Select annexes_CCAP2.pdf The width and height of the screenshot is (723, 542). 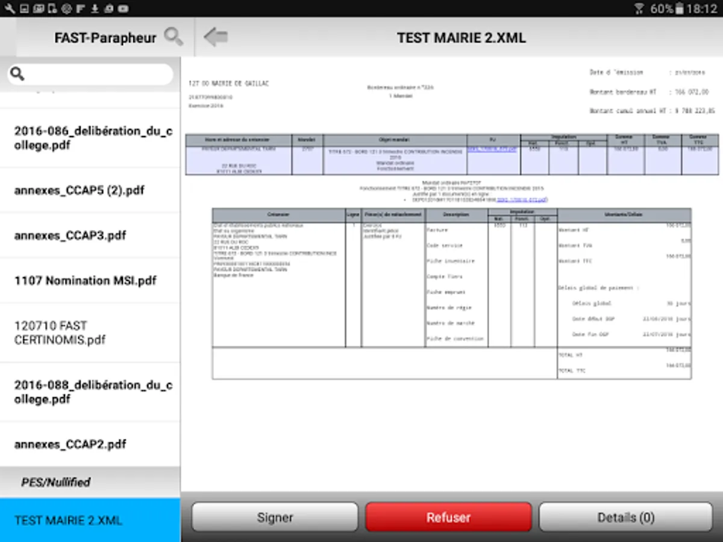pos(90,444)
